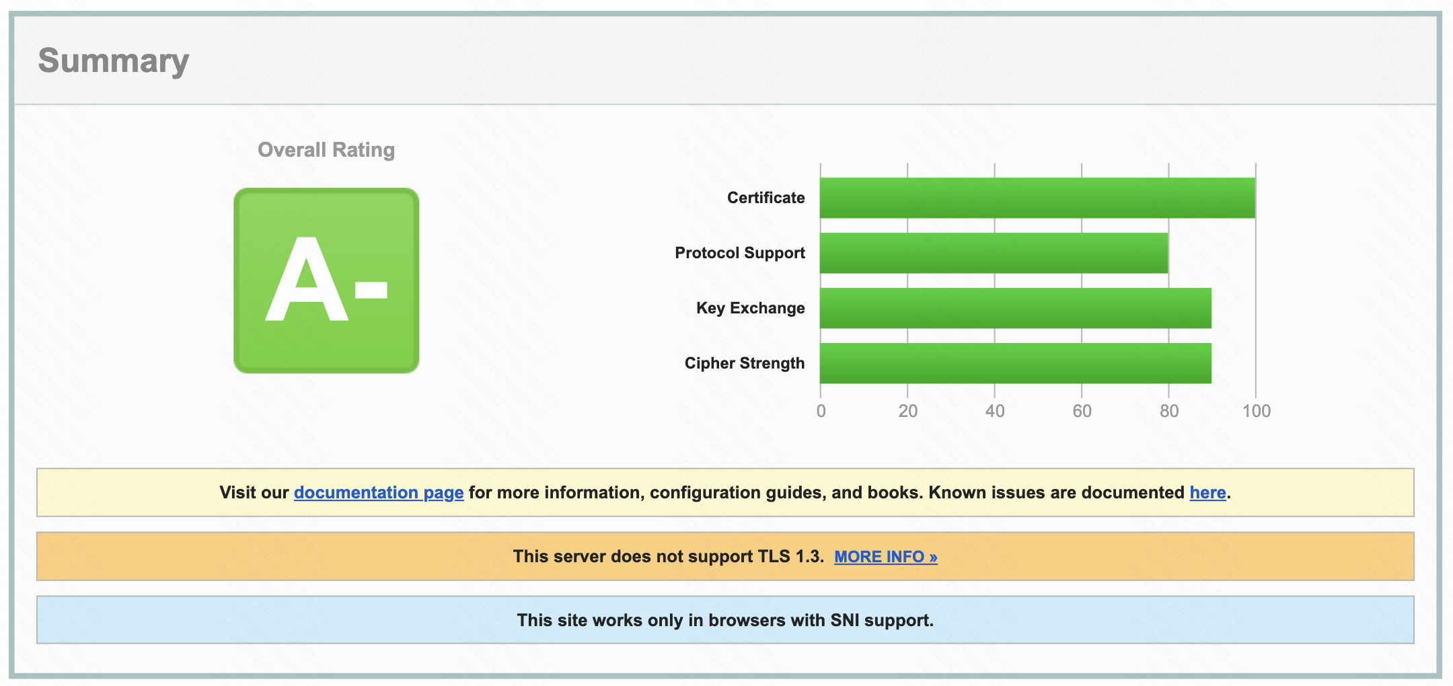The width and height of the screenshot is (1453, 686).
Task: Select the Cipher Strength chart label
Action: click(744, 363)
